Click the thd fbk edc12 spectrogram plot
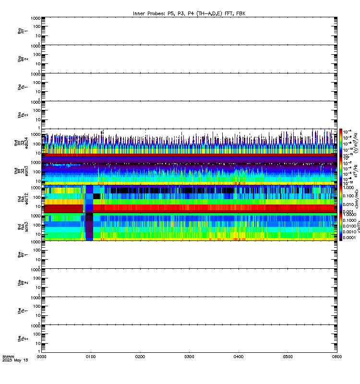Image resolution: width=360 pixels, height=384 pixels. (189, 199)
